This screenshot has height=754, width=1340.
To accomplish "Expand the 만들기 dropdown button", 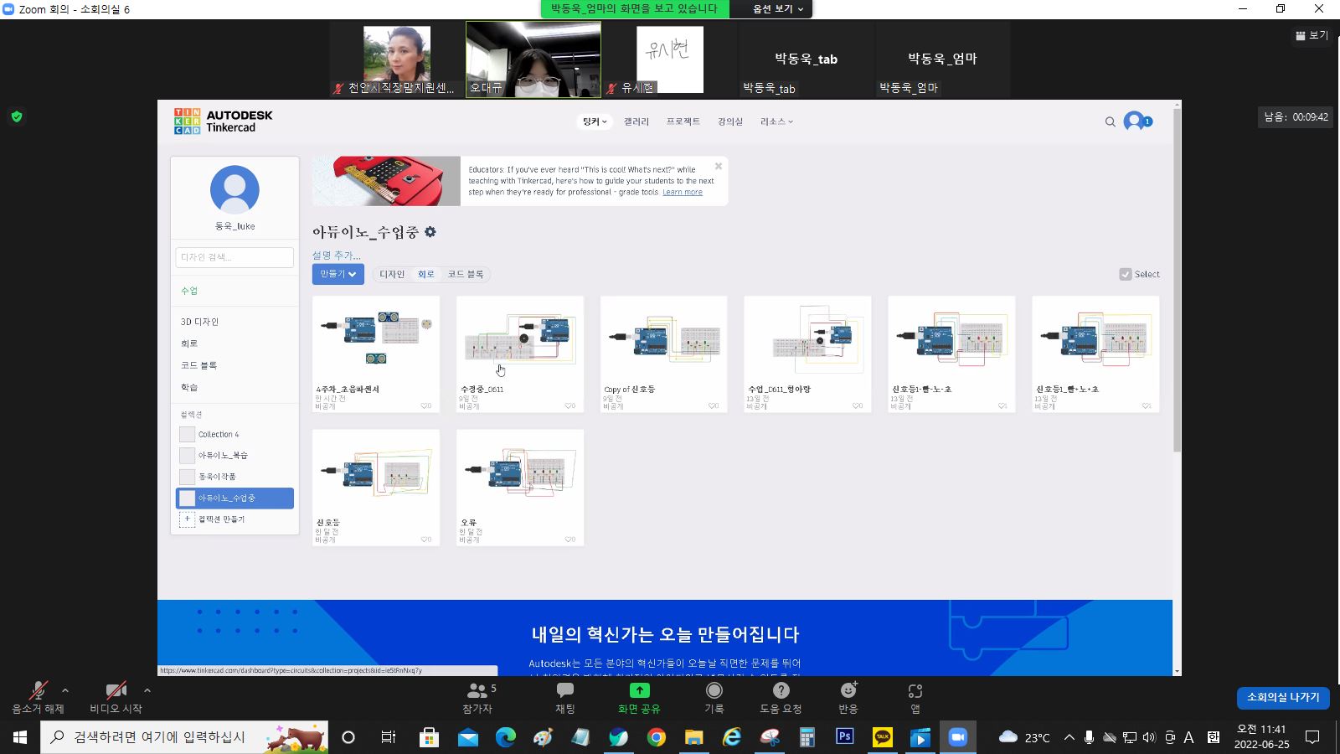I will point(338,274).
